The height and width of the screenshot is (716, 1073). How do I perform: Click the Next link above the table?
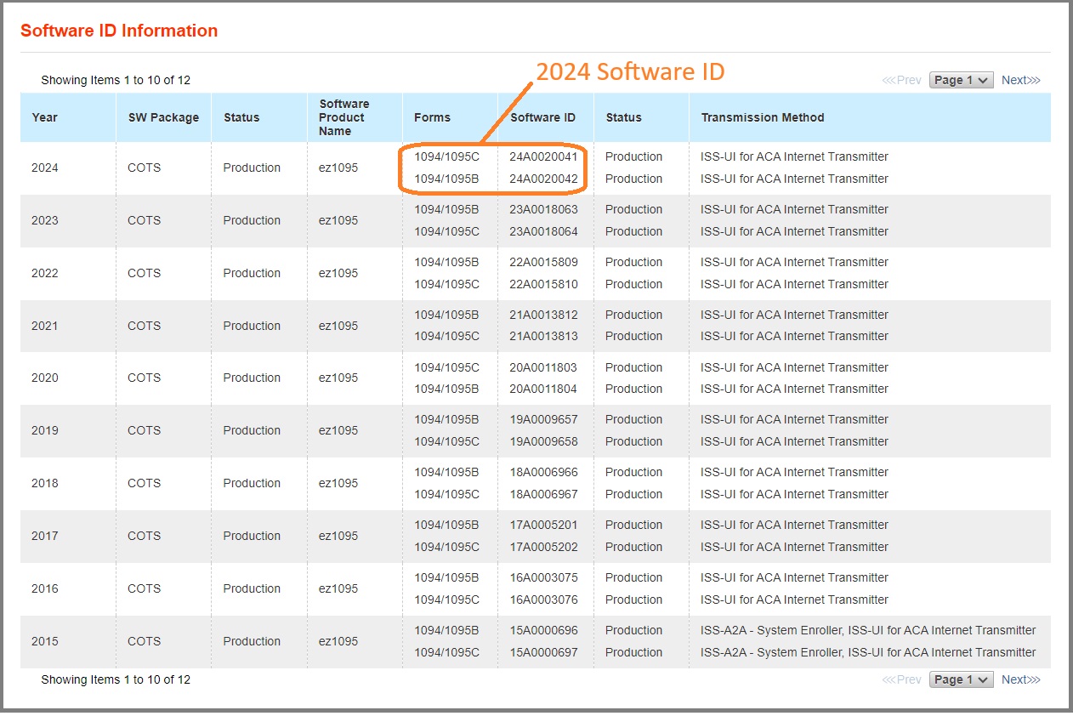pyautogui.click(x=1020, y=80)
